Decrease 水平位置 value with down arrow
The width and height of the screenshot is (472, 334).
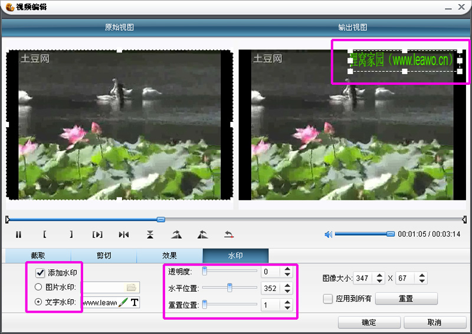point(287,291)
